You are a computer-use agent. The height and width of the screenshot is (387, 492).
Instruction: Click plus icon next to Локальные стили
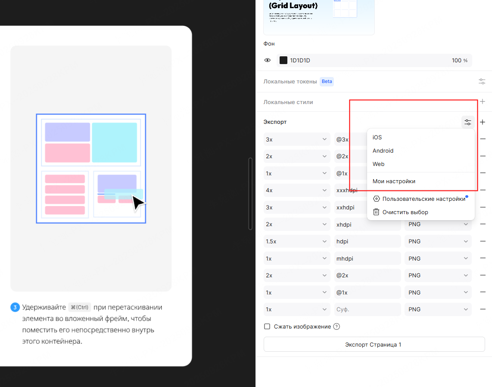(x=483, y=102)
